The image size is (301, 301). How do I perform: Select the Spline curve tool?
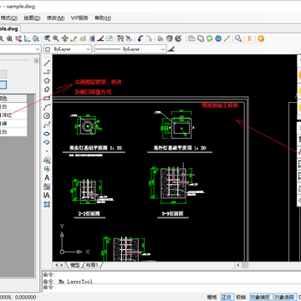[47, 125]
